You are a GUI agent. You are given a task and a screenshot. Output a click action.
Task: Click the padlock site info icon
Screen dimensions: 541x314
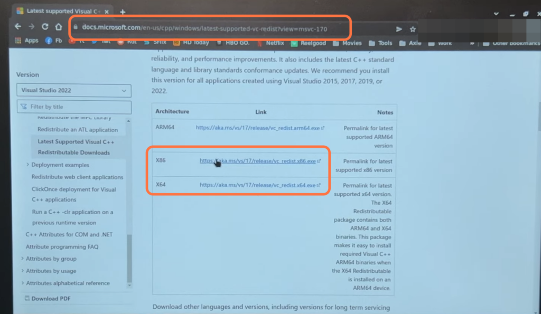point(76,27)
